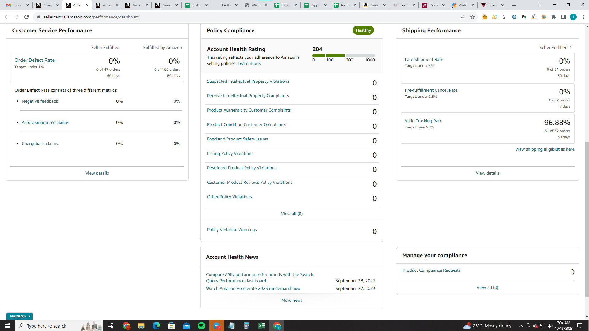
Task: Close the active Amazon tab
Action: [87, 5]
